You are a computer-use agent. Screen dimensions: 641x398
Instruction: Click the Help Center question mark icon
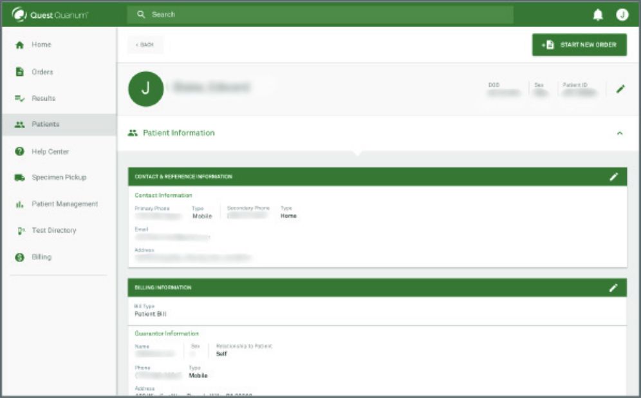click(19, 151)
